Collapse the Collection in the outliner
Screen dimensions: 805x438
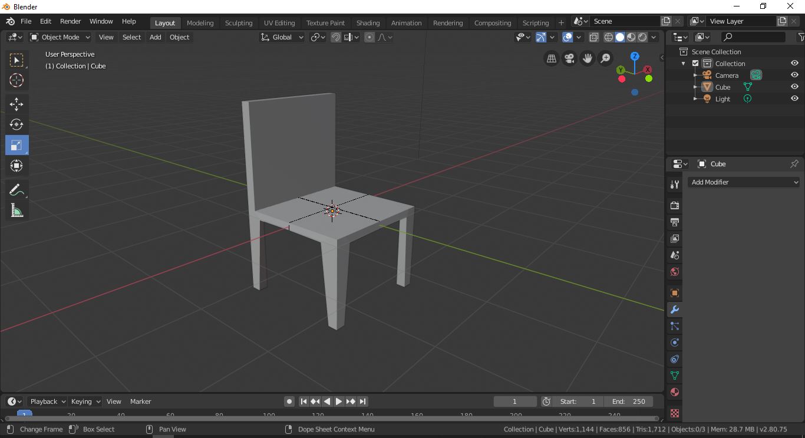coord(684,63)
